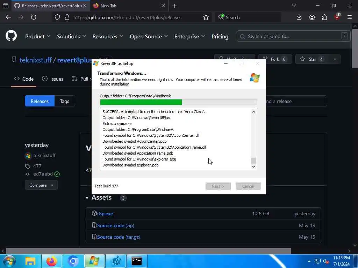Expand Product menu in GitHub header
The height and width of the screenshot is (268, 358).
pos(38,36)
